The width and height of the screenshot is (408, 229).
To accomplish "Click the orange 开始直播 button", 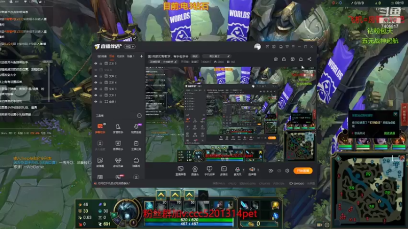I will point(303,170).
